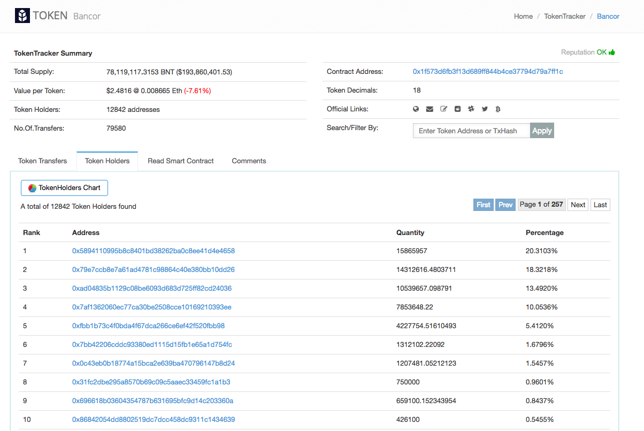This screenshot has height=431, width=644.
Task: Click the Percentage column header
Action: pos(545,232)
